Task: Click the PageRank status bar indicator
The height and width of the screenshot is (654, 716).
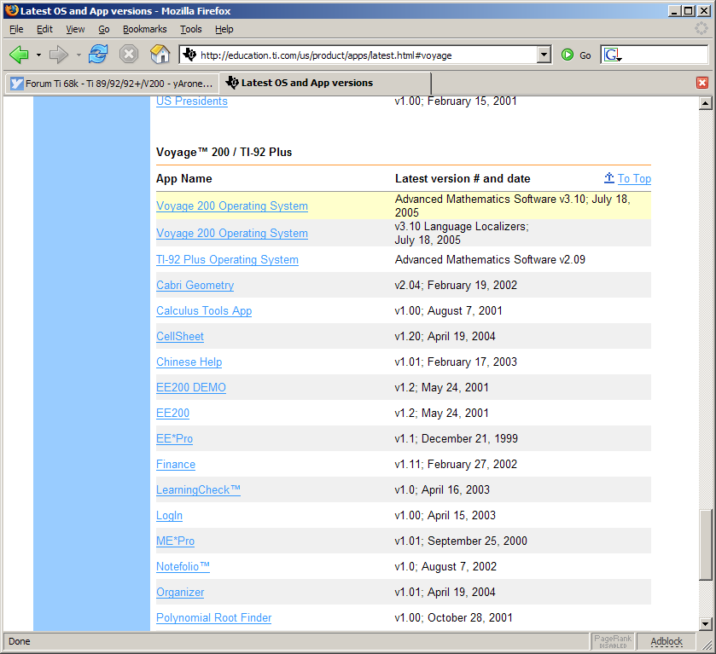Action: (x=613, y=641)
